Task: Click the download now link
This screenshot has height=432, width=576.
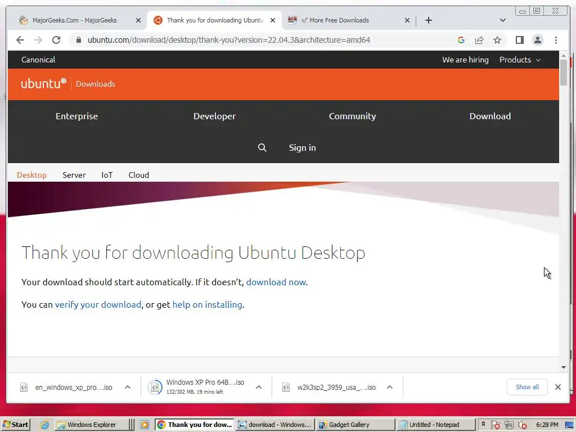Action: click(x=276, y=282)
